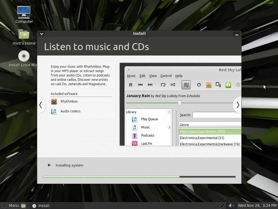Click the Play Queue music icon
278x209 pixels.
[135, 119]
